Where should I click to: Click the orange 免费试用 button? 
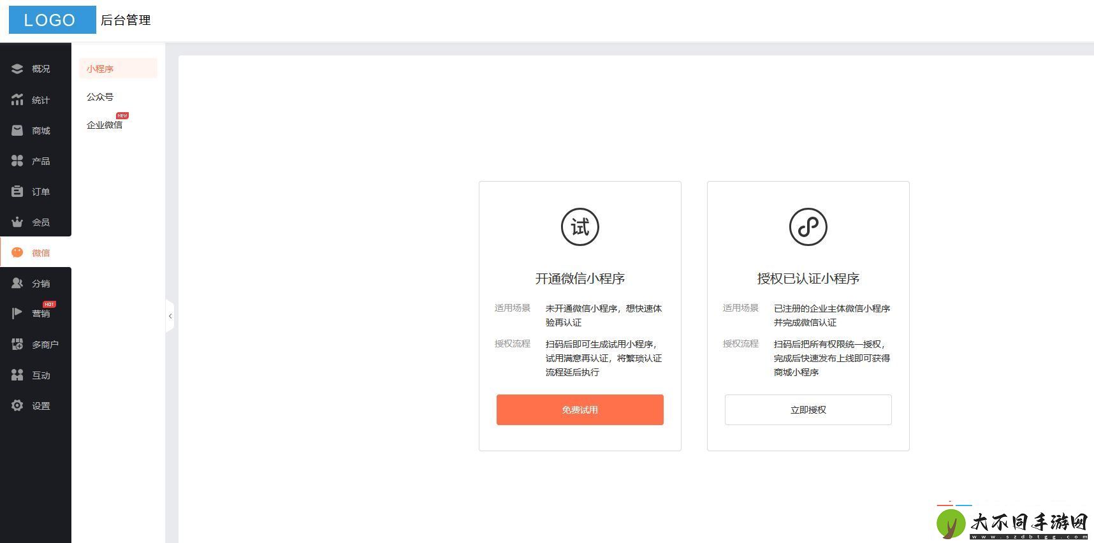[580, 410]
